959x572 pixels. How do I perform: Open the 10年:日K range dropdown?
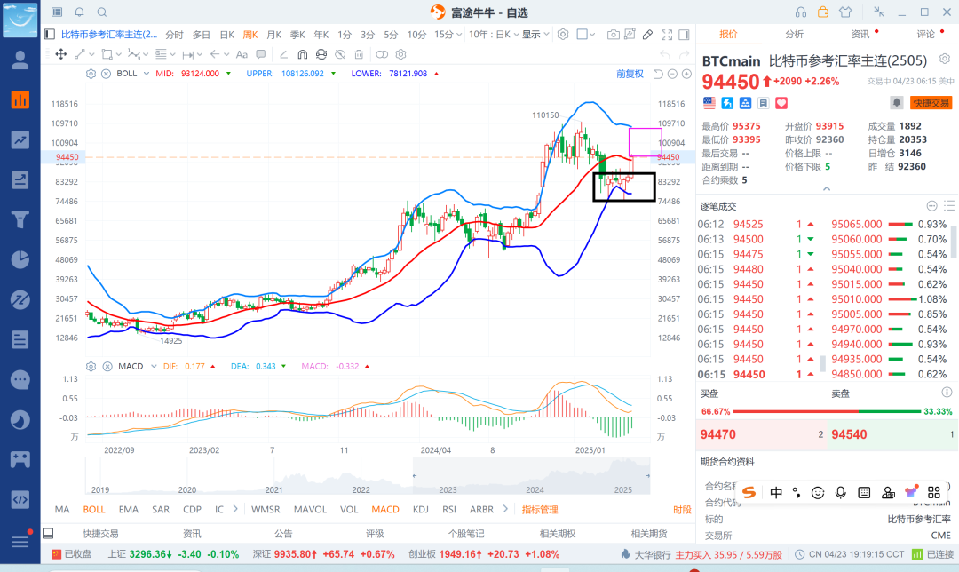(494, 35)
